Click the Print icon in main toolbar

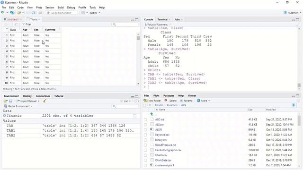[x=40, y=13]
